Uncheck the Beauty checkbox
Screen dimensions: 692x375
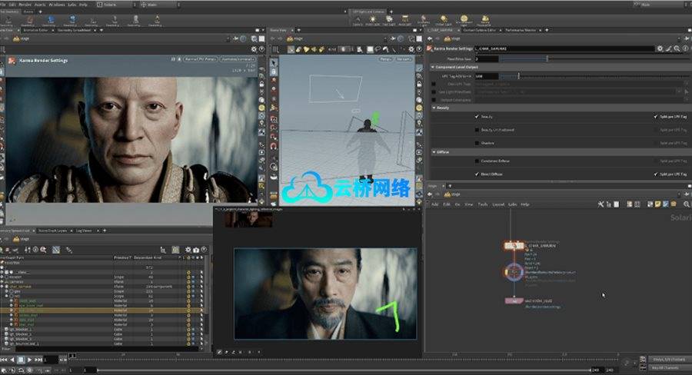click(x=477, y=118)
